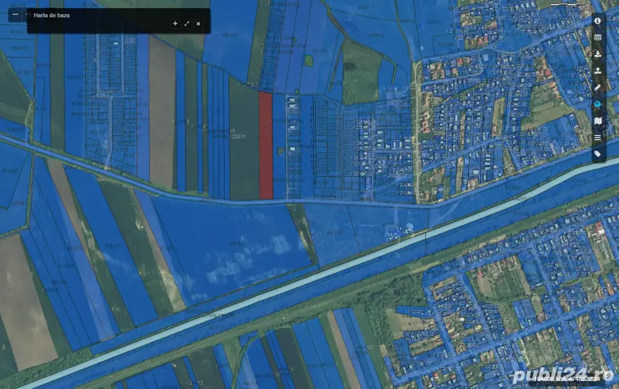Click the info icon in right toolbar
Screen dimensions: 619x389
[x=598, y=20]
